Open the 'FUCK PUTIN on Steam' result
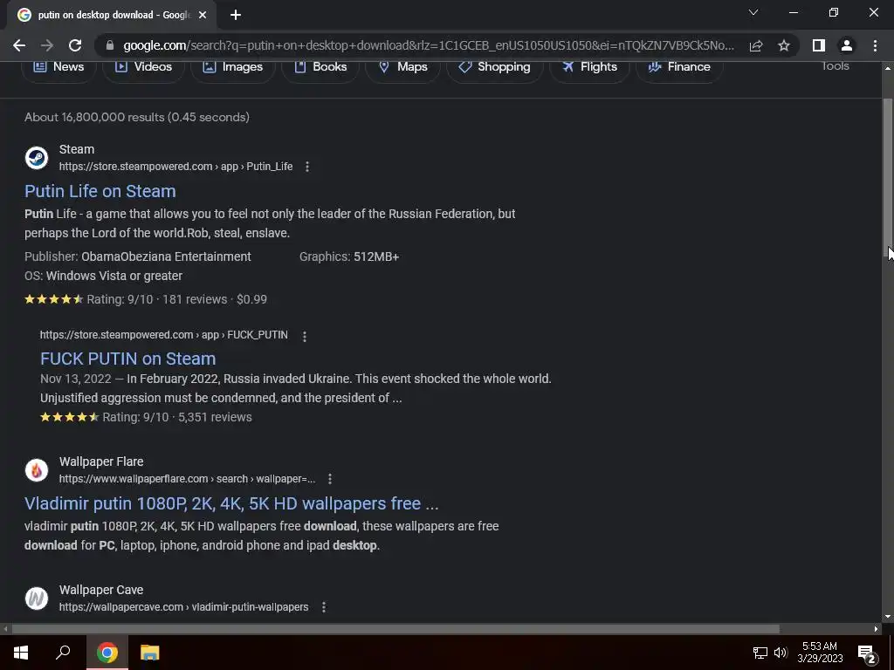The height and width of the screenshot is (670, 894). (127, 359)
